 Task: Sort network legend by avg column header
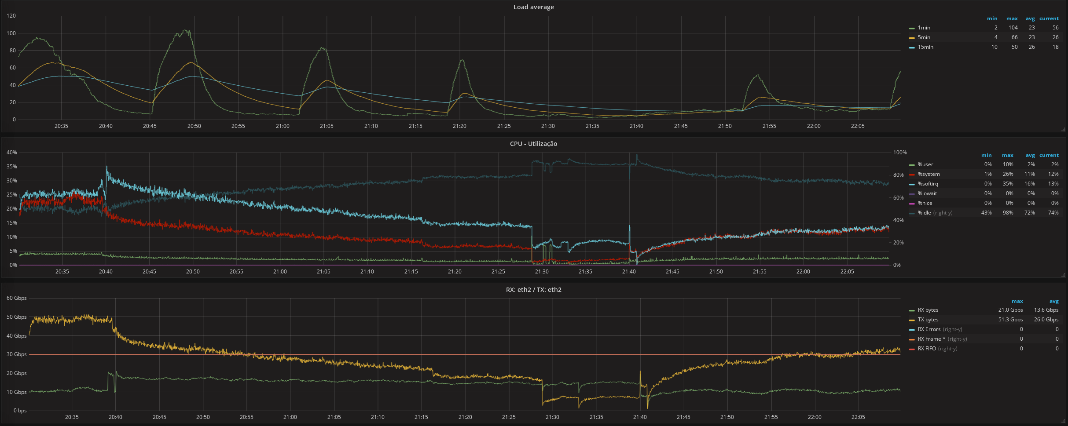1054,301
